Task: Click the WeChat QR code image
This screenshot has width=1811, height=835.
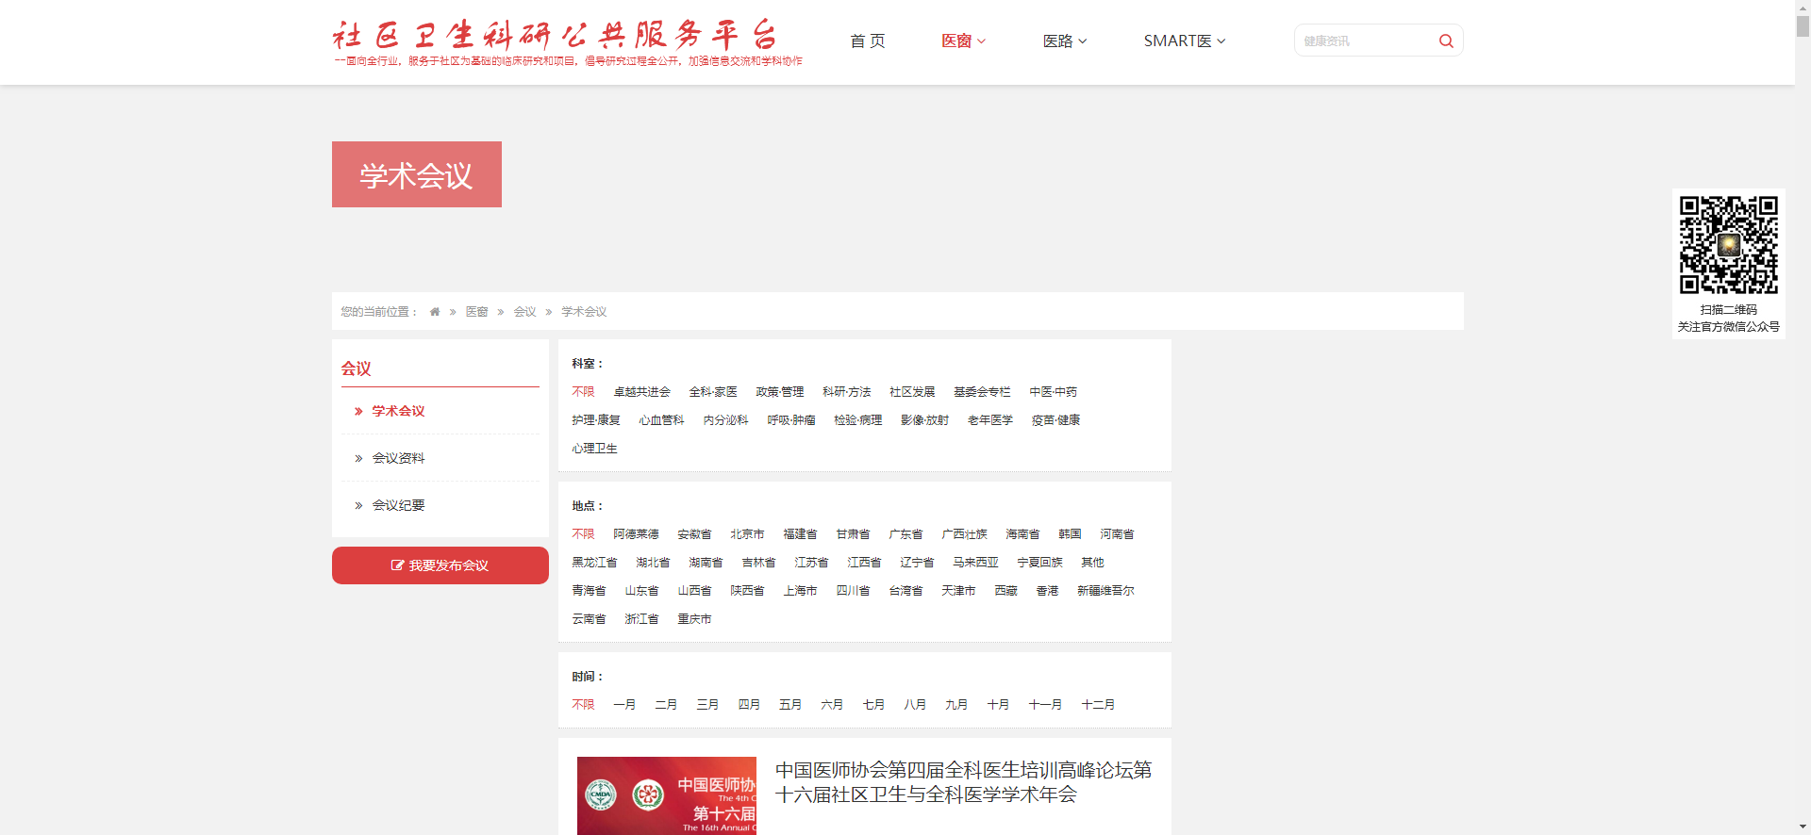Action: (x=1728, y=245)
